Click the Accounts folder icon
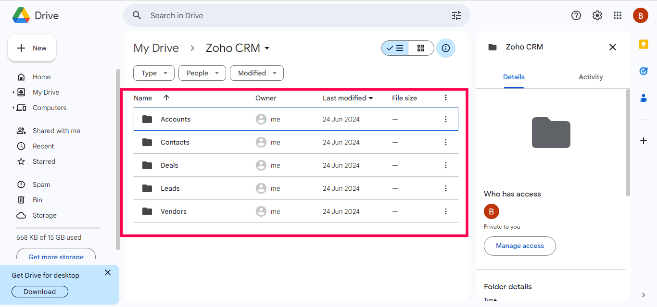The width and height of the screenshot is (657, 307). (147, 119)
